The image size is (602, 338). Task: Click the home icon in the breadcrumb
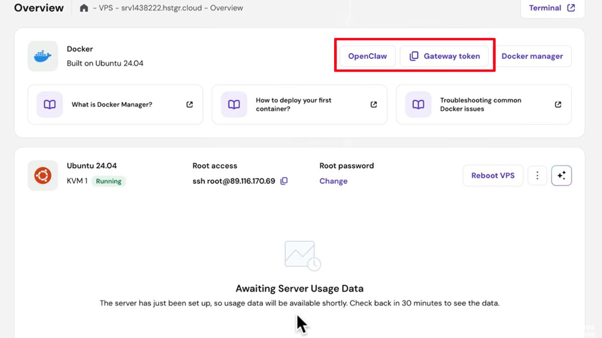point(84,8)
